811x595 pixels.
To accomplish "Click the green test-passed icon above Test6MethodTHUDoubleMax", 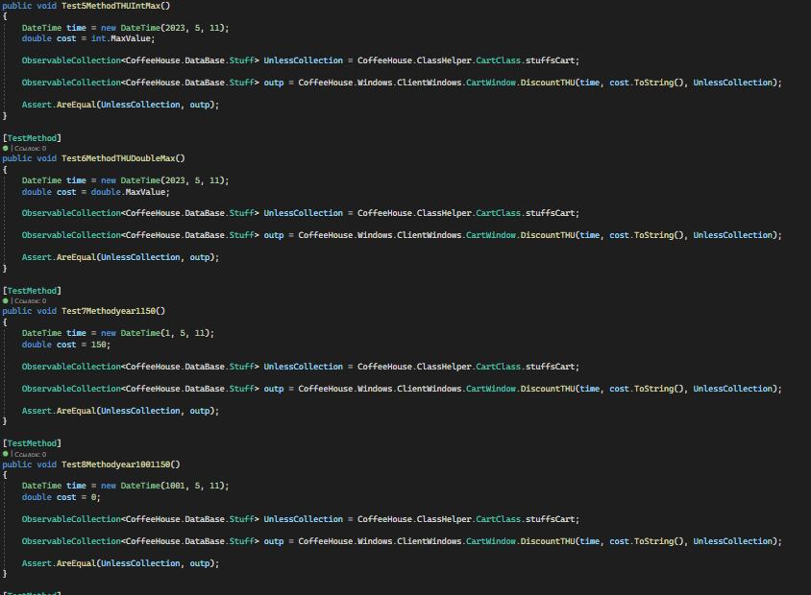I will 7,148.
